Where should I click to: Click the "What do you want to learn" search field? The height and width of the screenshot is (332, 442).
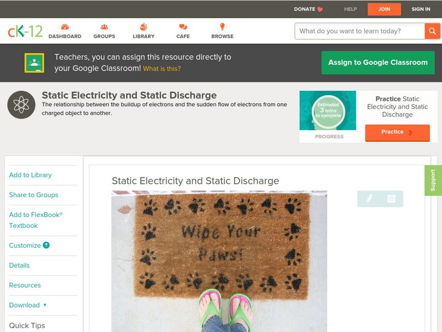pos(360,31)
